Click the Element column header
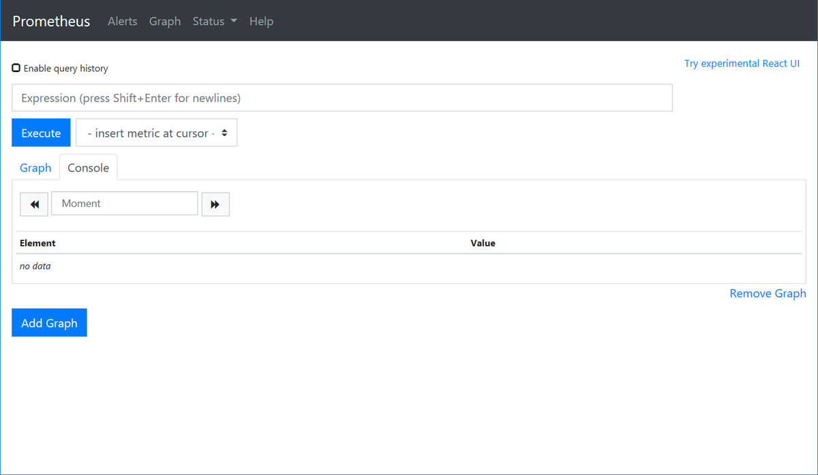 click(x=37, y=243)
